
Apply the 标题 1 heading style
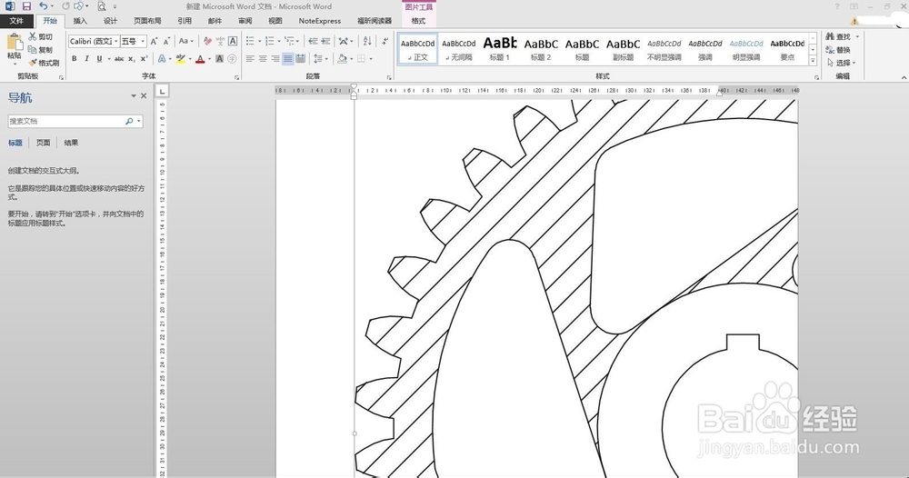500,49
